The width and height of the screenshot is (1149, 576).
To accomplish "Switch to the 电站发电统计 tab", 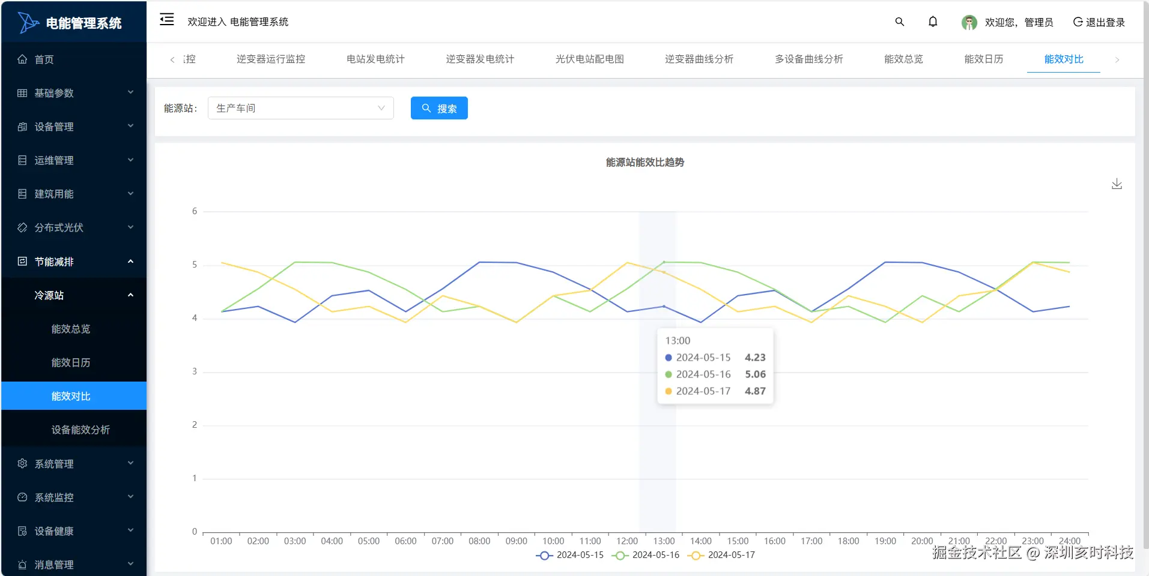I will (375, 59).
